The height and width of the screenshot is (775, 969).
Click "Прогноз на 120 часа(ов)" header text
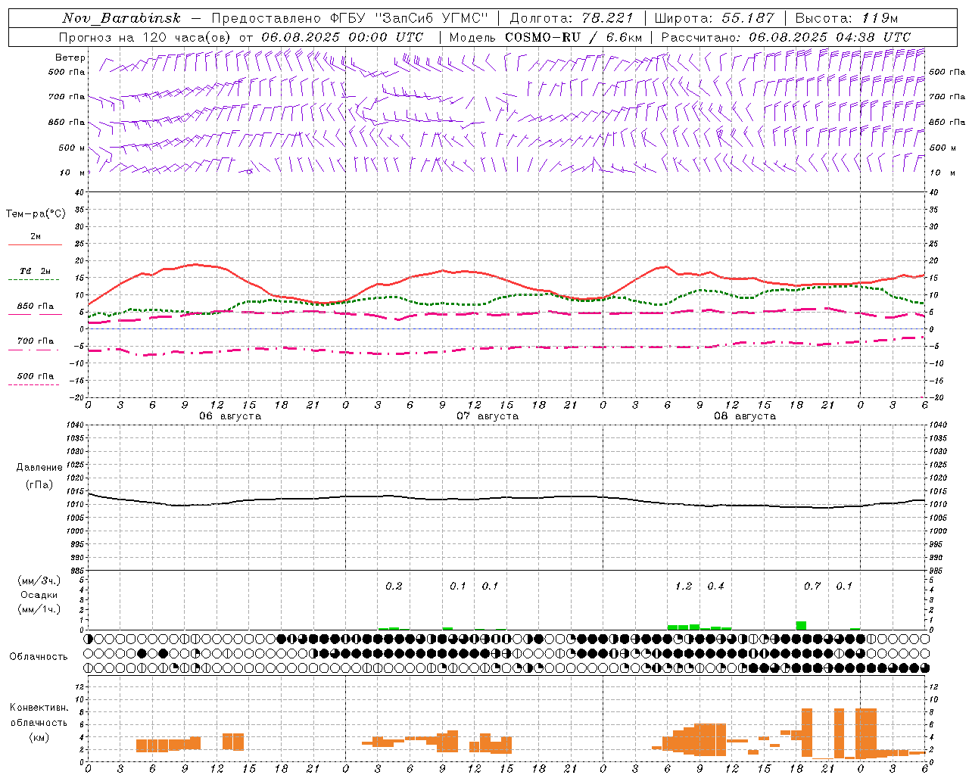(146, 37)
